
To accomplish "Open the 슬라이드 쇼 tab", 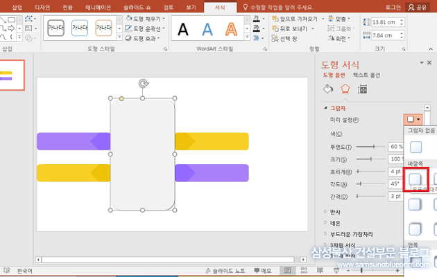I will 137,8.
